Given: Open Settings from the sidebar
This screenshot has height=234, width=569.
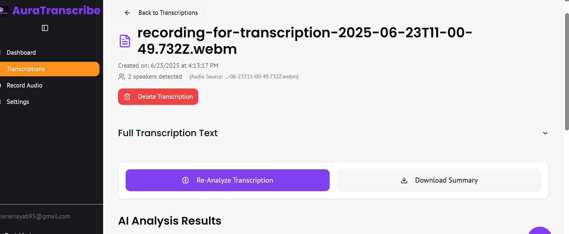Looking at the screenshot, I should 18,102.
